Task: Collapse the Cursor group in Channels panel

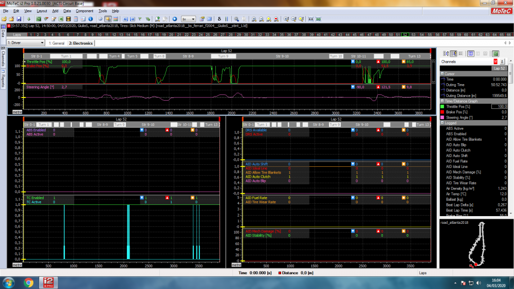Action: click(442, 73)
